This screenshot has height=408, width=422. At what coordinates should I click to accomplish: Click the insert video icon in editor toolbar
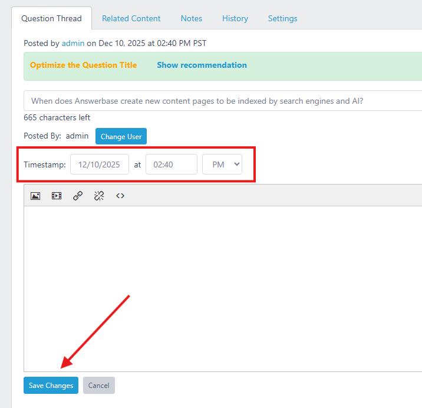pos(57,196)
